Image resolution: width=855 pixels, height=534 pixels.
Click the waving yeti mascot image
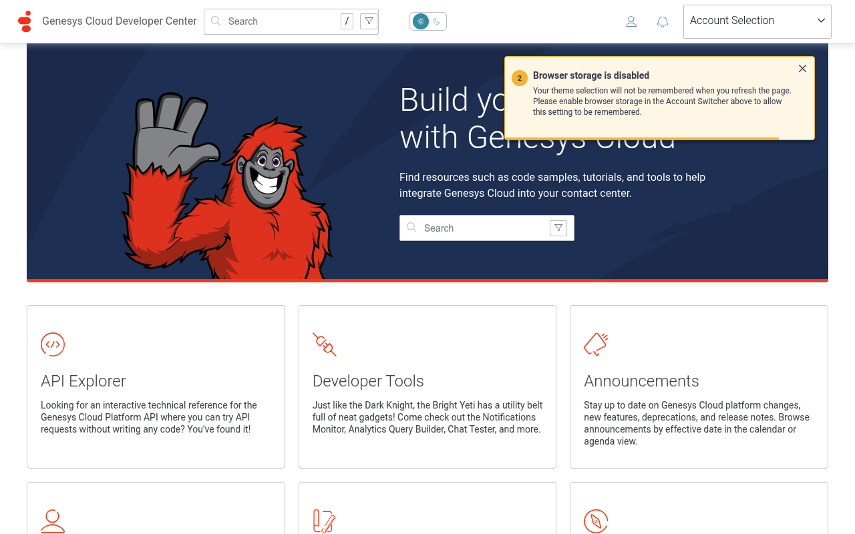pyautogui.click(x=227, y=186)
